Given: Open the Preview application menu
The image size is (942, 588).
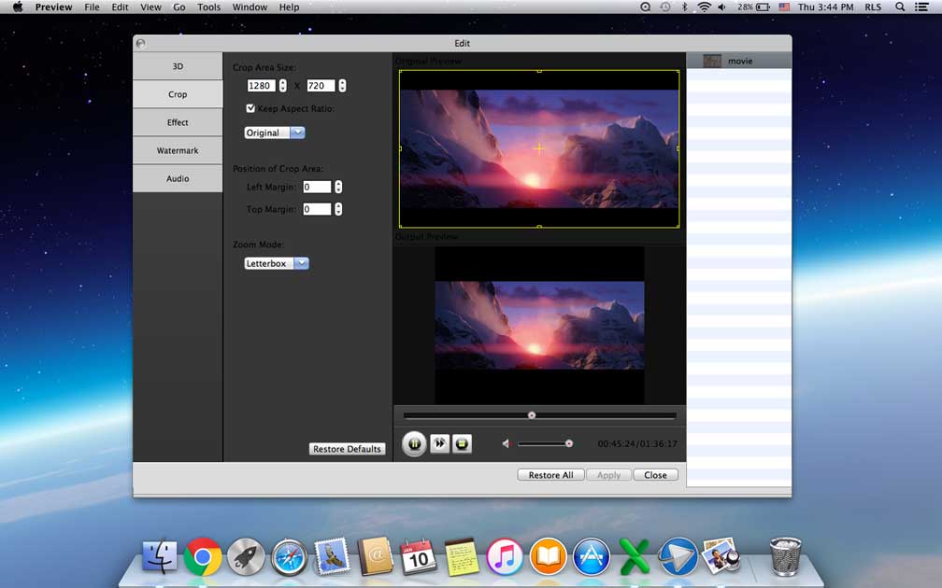Looking at the screenshot, I should coord(53,7).
